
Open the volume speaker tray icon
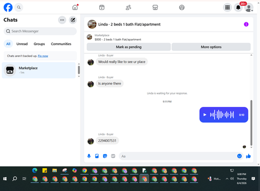coord(232,179)
